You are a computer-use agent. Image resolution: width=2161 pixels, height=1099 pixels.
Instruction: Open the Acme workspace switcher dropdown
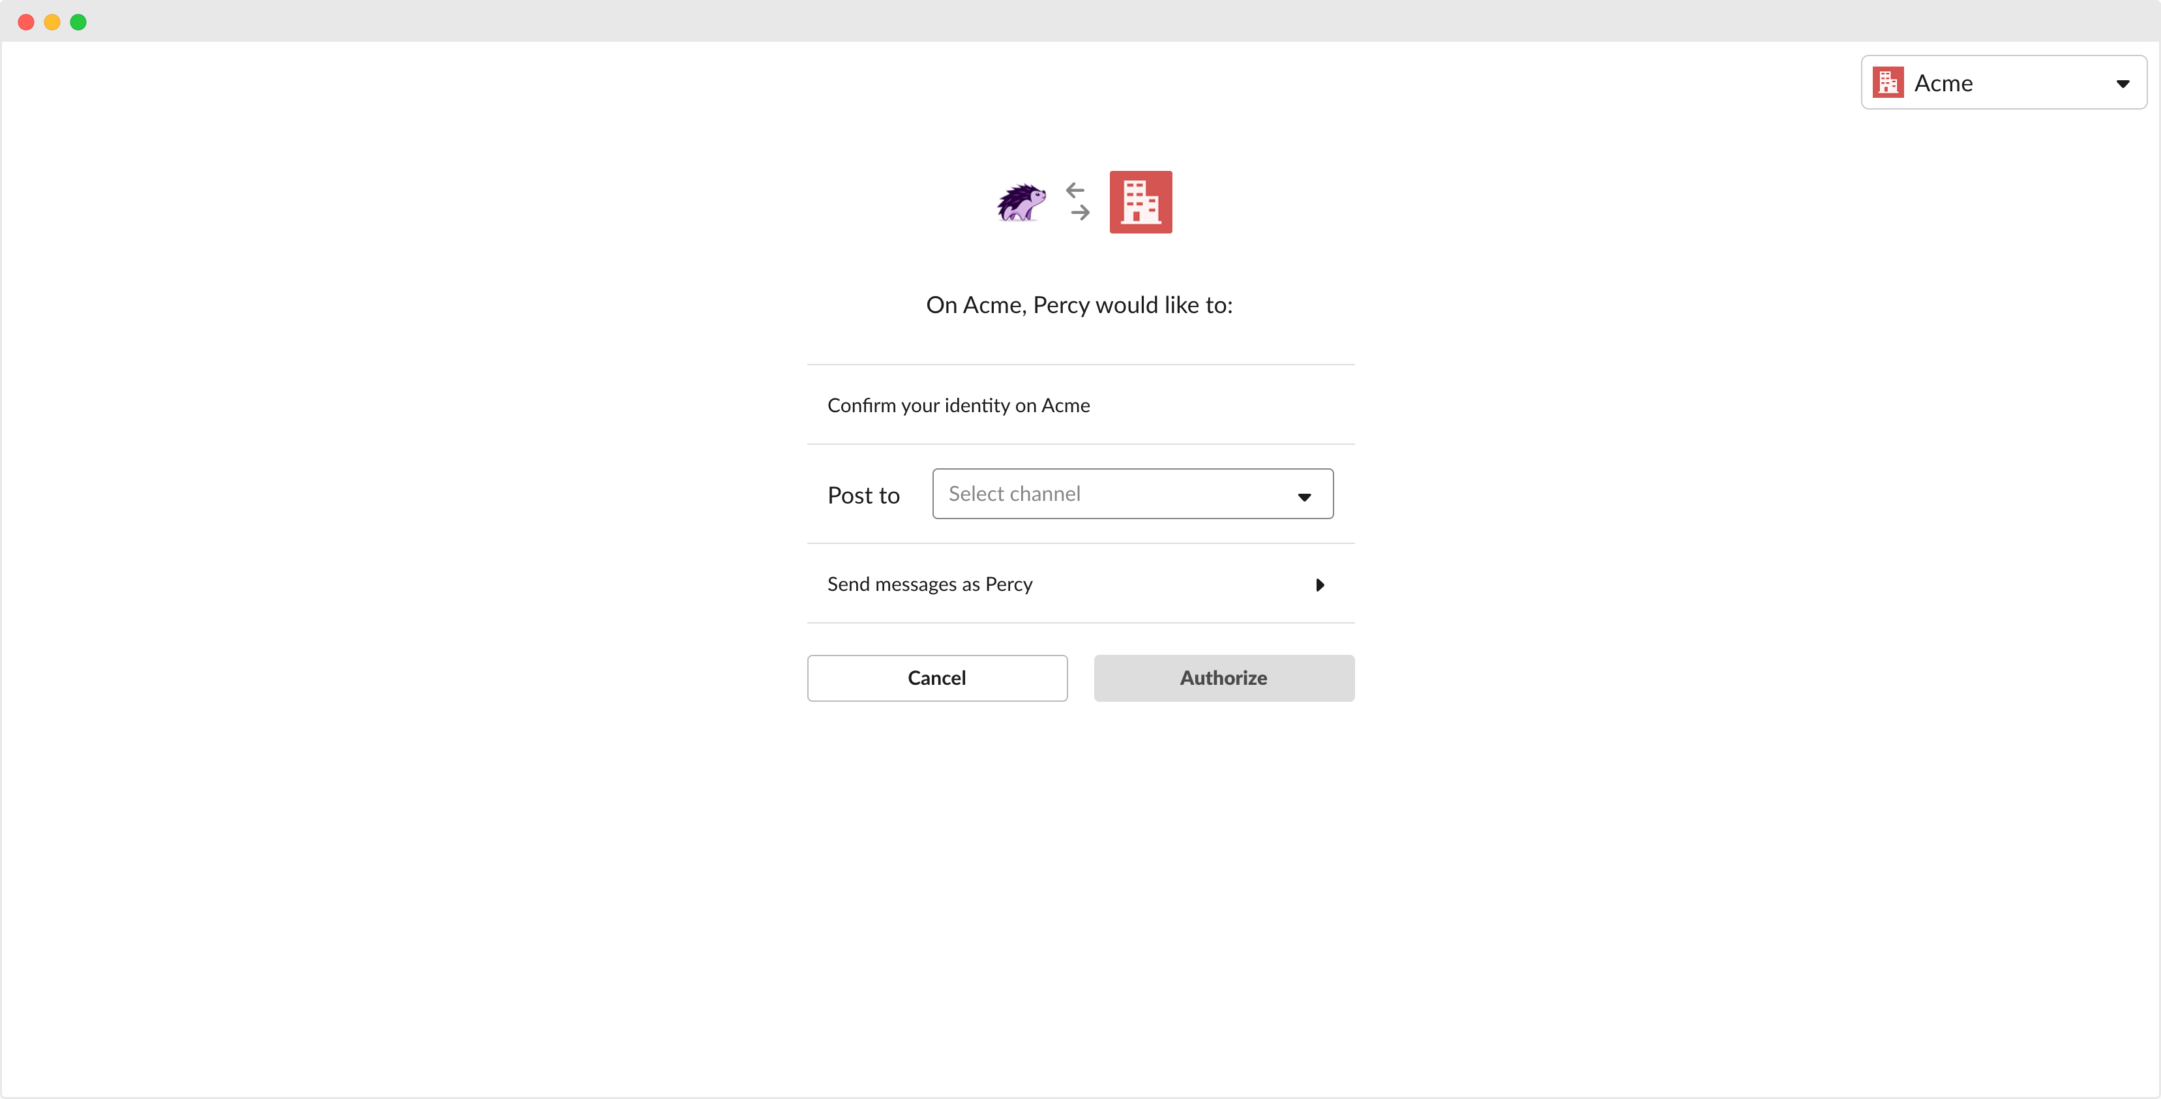[x=2003, y=82]
